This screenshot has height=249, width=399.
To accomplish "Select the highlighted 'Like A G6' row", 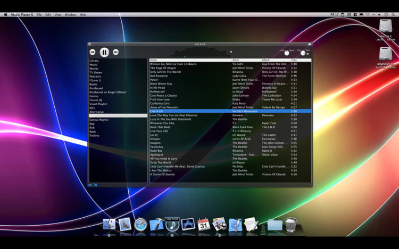I will tap(230, 111).
